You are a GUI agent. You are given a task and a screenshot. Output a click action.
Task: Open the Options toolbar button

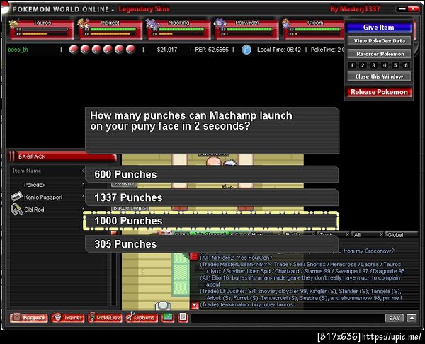142,318
